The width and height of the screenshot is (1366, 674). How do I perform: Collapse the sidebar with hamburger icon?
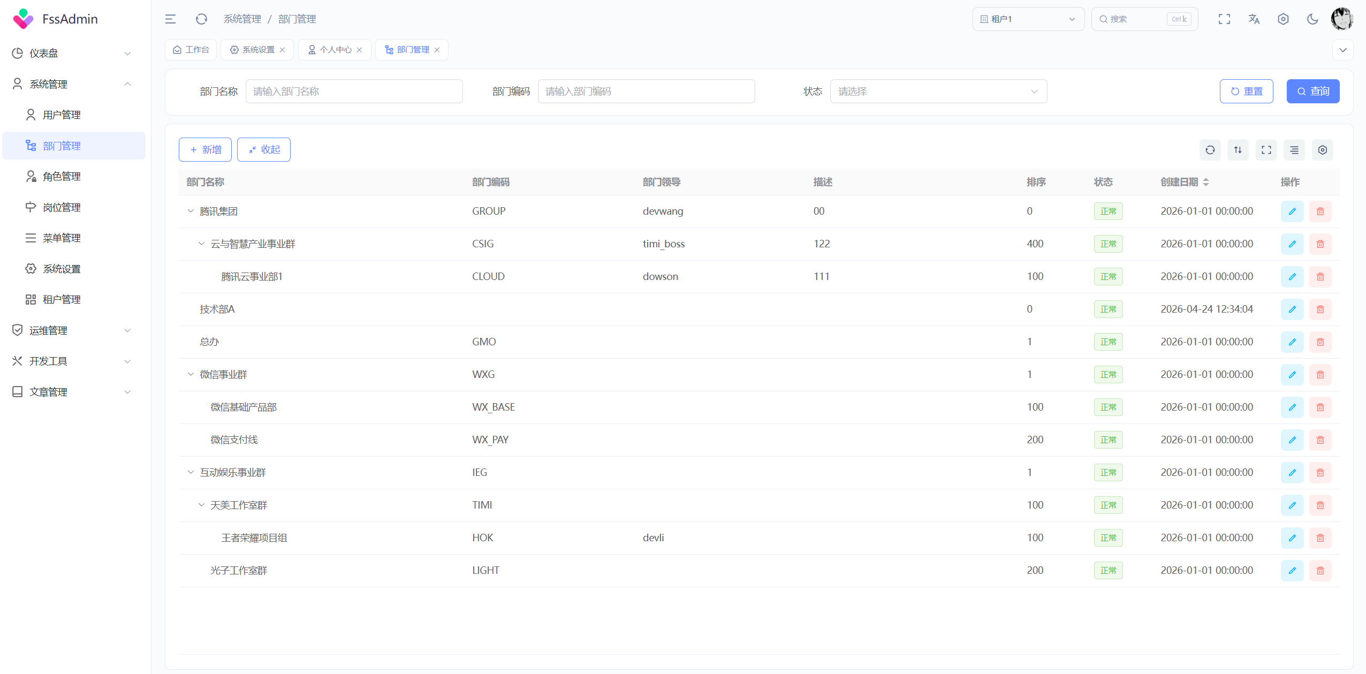(x=170, y=19)
